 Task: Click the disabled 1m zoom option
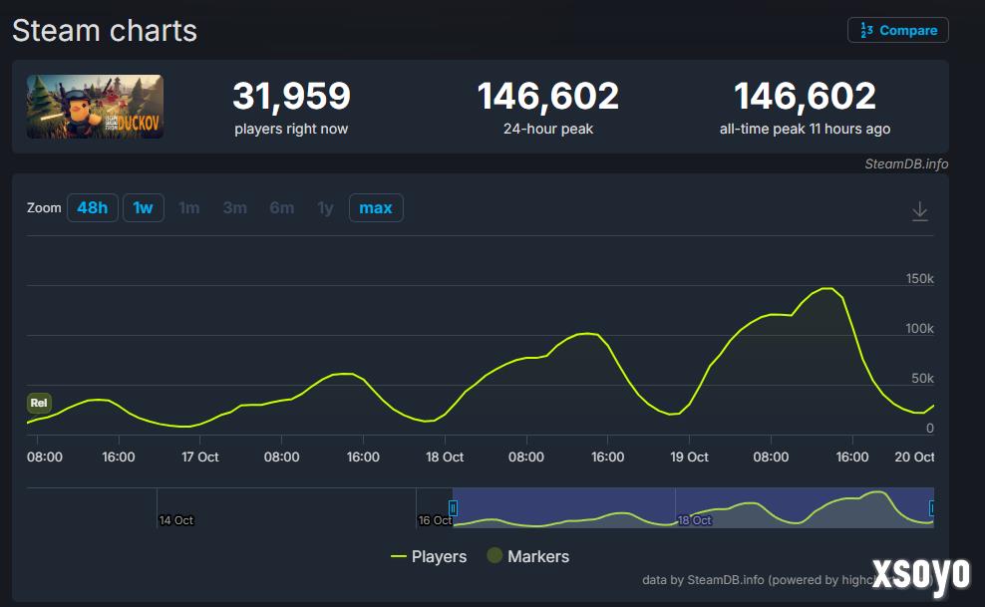[x=189, y=208]
